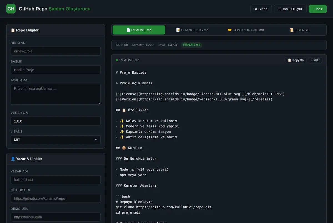Focus the Başlık input field

click(56, 70)
